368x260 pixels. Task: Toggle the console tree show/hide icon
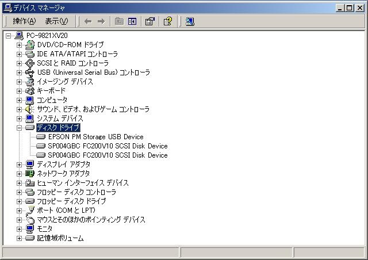tap(132, 21)
